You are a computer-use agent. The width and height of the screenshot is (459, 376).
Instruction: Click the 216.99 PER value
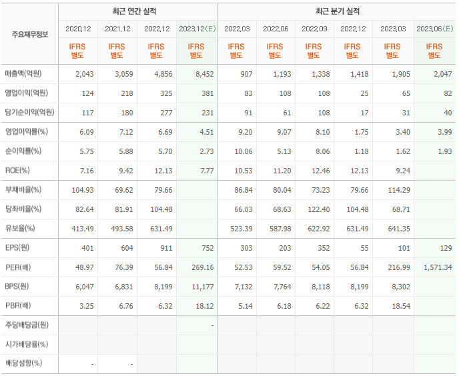coord(399,267)
